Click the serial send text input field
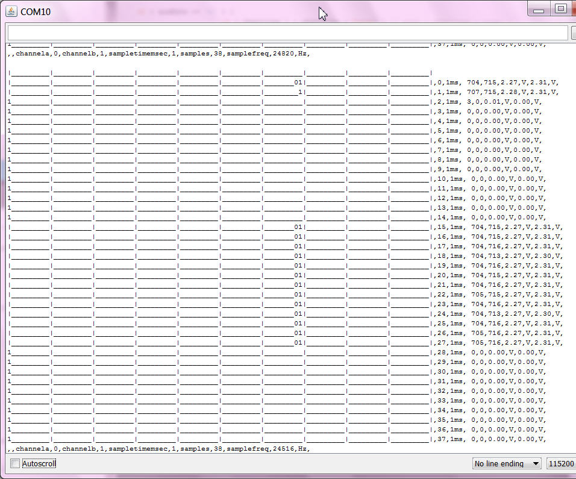Viewport: 576px width, 479px height. [x=287, y=33]
